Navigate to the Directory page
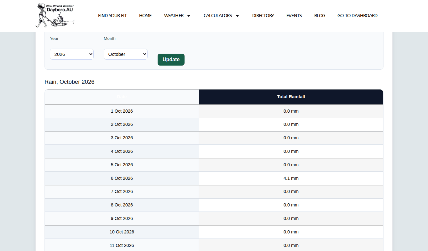Viewport: 428px width, 251px height. tap(263, 16)
